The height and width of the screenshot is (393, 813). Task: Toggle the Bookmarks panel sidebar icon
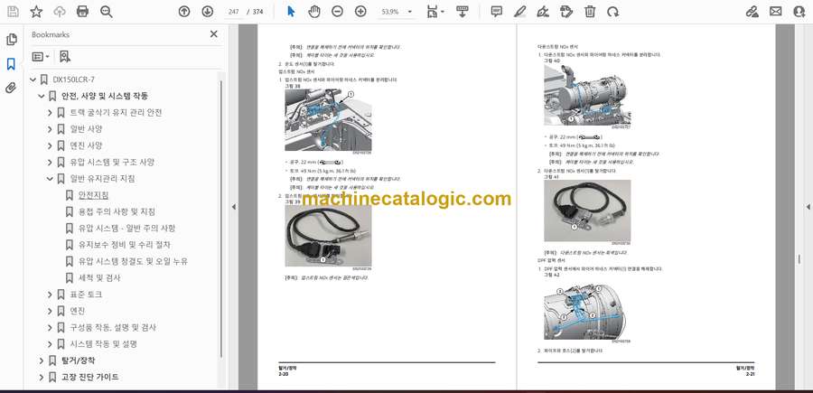[x=11, y=64]
